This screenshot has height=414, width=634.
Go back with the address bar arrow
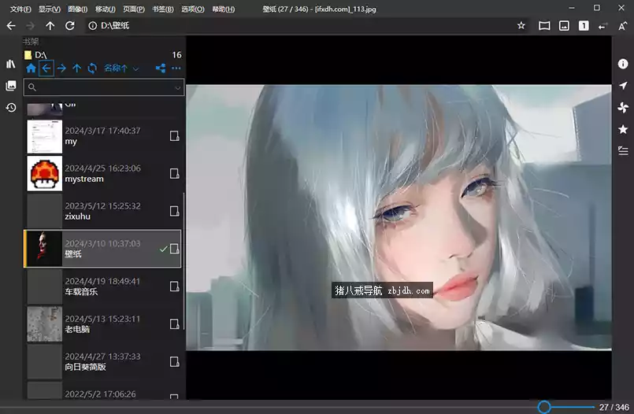[11, 26]
